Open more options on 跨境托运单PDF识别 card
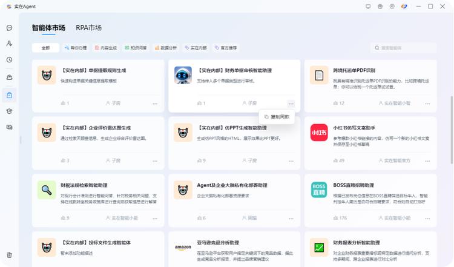Image resolution: width=454 pixels, height=267 pixels. tap(428, 104)
